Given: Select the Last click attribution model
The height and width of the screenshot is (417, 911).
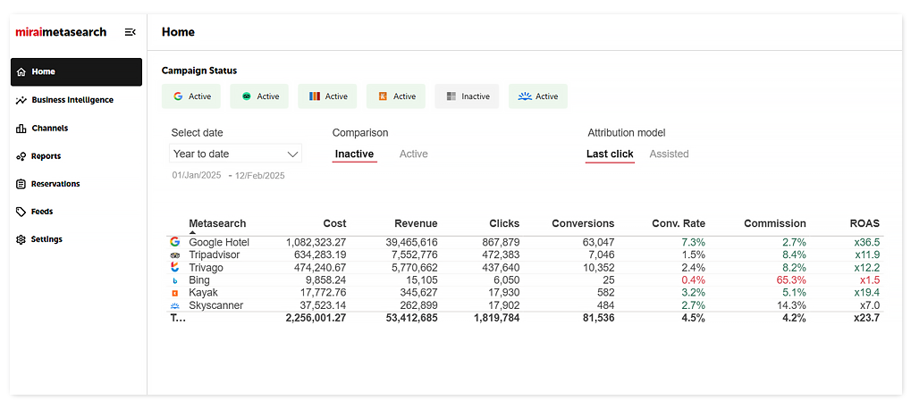Looking at the screenshot, I should [610, 154].
